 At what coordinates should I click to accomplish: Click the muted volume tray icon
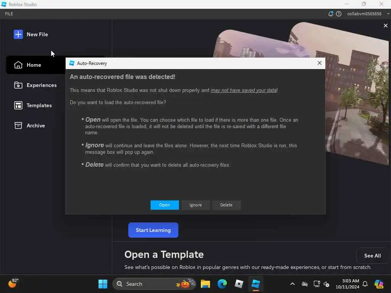326,284
